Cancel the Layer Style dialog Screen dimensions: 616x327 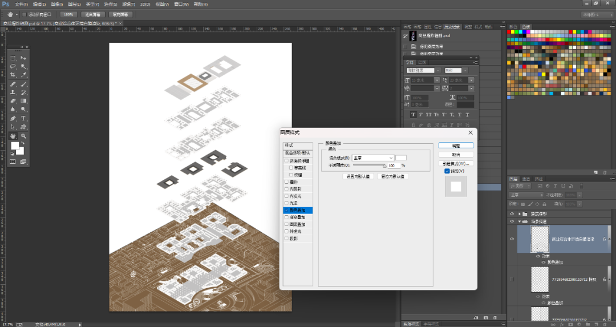[x=456, y=155]
